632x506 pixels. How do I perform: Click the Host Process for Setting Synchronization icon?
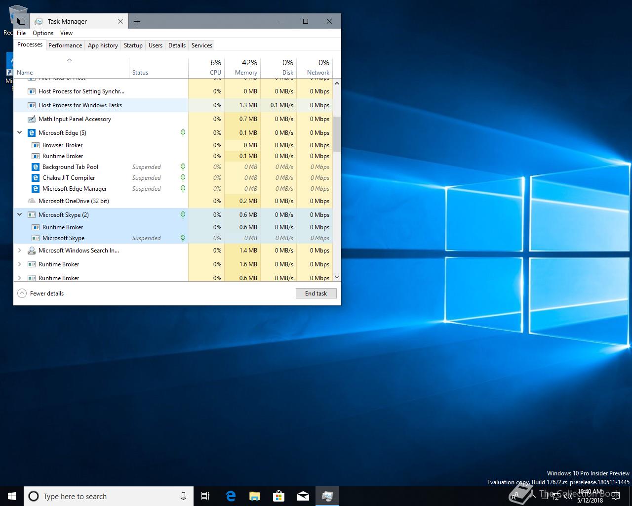(x=32, y=91)
